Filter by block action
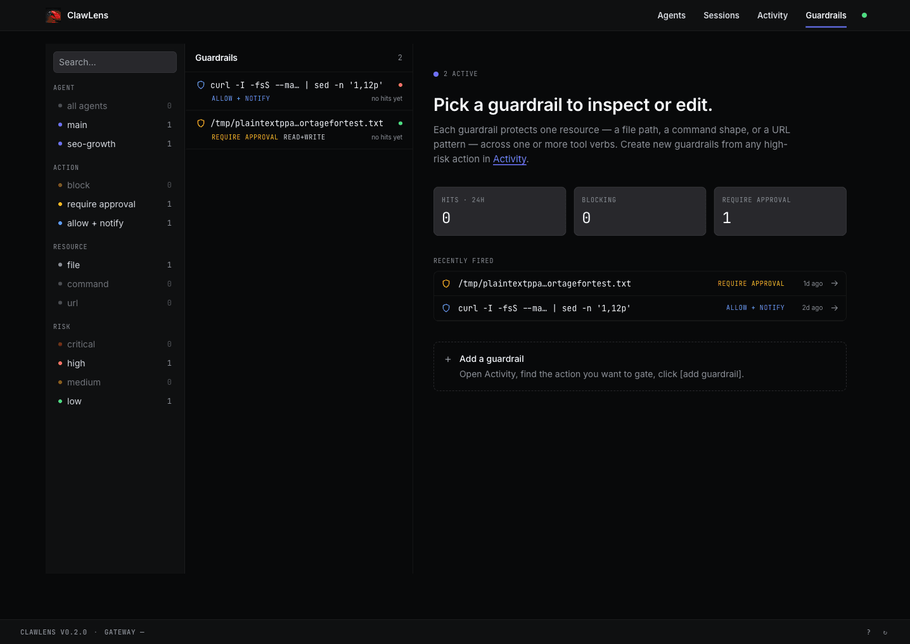This screenshot has height=644, width=910. click(x=115, y=185)
